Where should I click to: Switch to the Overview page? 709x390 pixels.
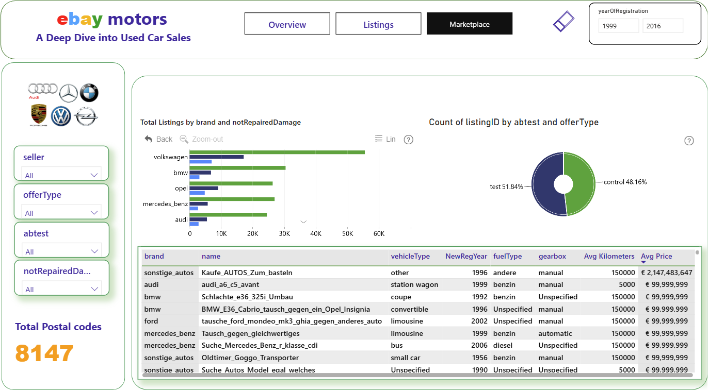pos(287,24)
